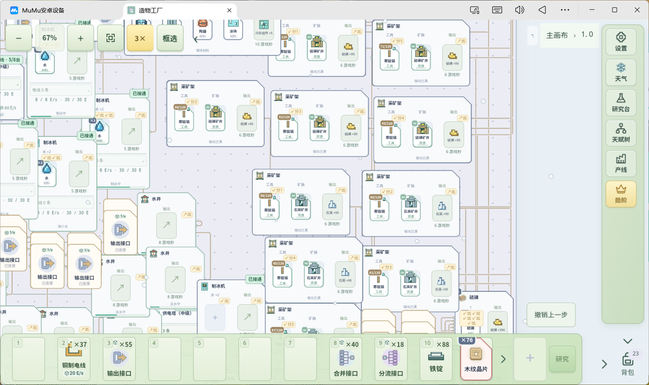Click the 67% zoom level display
This screenshot has width=649, height=385.
(x=50, y=38)
